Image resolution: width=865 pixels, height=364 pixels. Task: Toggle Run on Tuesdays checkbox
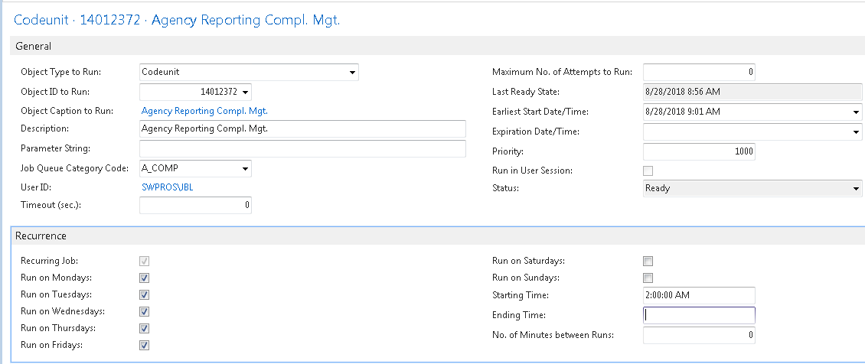pos(145,295)
